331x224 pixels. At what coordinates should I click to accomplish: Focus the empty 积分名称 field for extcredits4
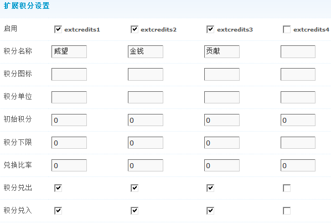pos(298,51)
